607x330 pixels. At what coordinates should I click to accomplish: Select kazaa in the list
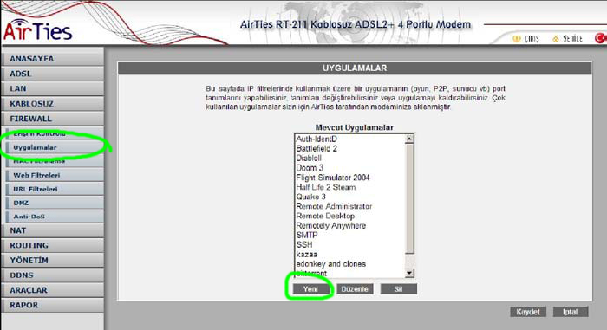pos(349,254)
